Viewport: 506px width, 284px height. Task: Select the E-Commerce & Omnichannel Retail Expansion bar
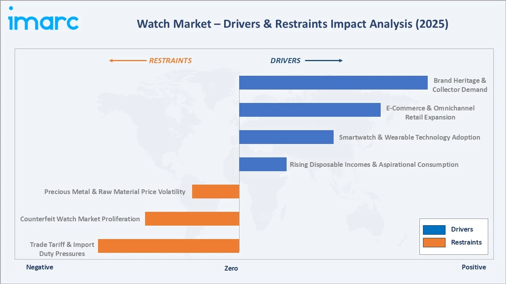pyautogui.click(x=310, y=110)
